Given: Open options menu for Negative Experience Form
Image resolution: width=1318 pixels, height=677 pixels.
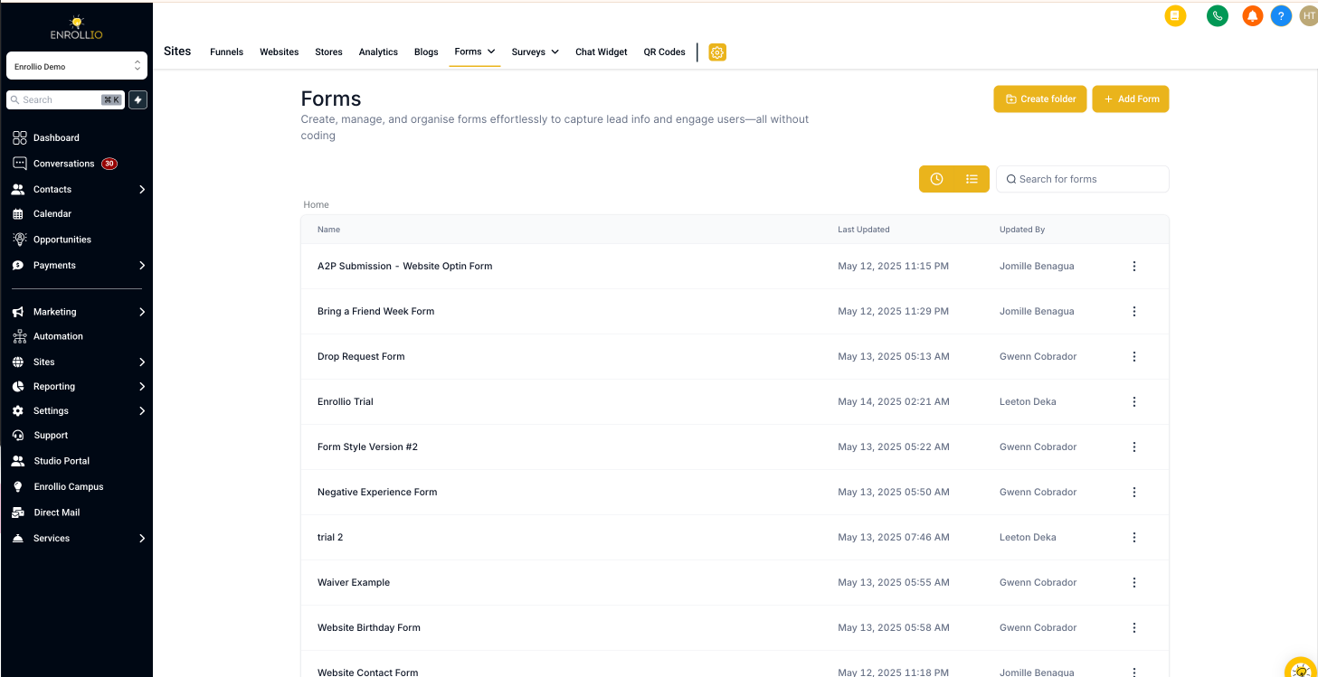Looking at the screenshot, I should [1134, 492].
